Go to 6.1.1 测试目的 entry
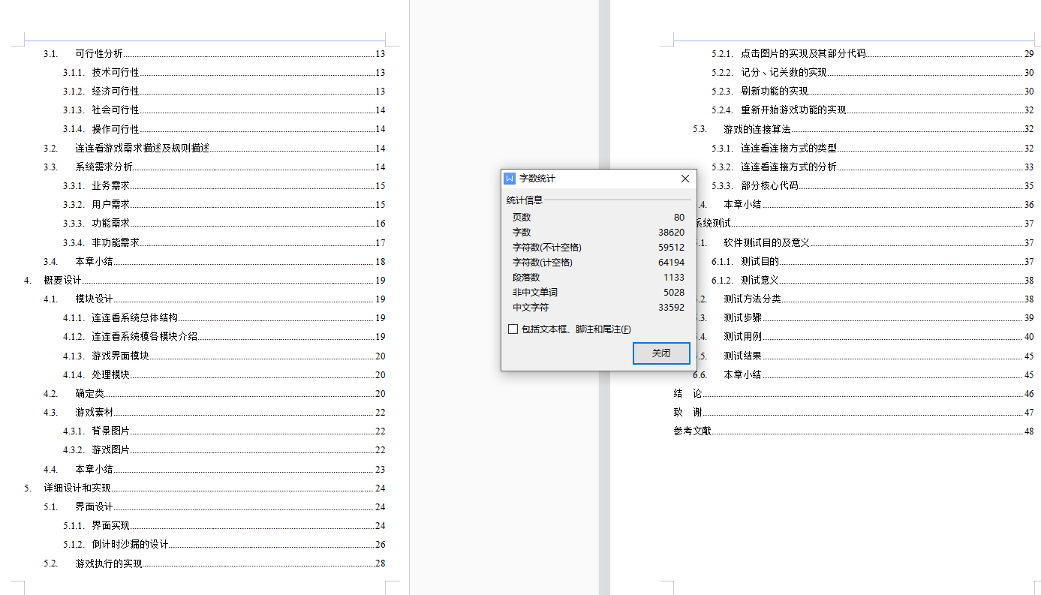1041x595 pixels. click(760, 261)
